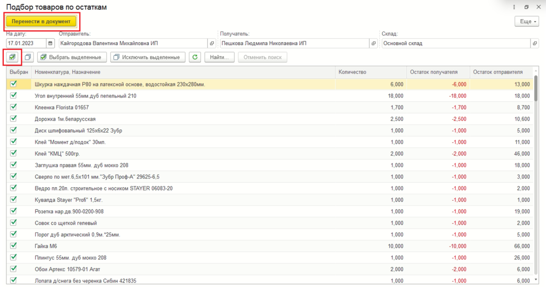546x287 pixels.
Task: Uncheck the 'Ведро пл.20л.' row checkbox
Action: (x=13, y=188)
